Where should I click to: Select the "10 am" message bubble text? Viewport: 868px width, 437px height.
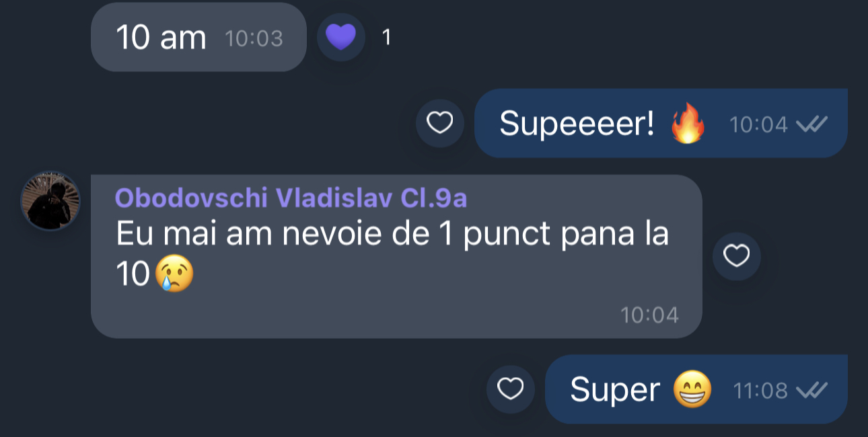(x=161, y=37)
